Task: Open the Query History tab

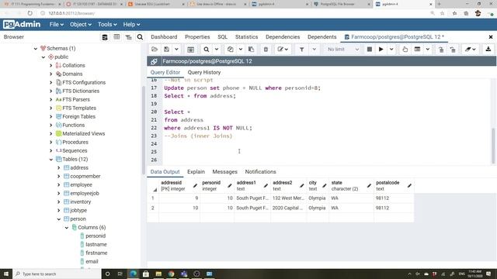Action: coord(204,72)
